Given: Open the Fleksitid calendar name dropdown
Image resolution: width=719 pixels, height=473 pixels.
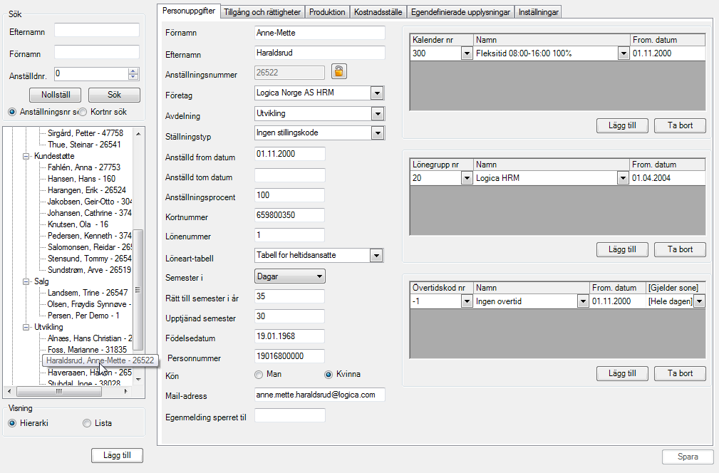Looking at the screenshot, I should [624, 53].
